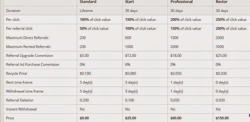Click the $25.00 Start plan price

pyautogui.click(x=131, y=118)
